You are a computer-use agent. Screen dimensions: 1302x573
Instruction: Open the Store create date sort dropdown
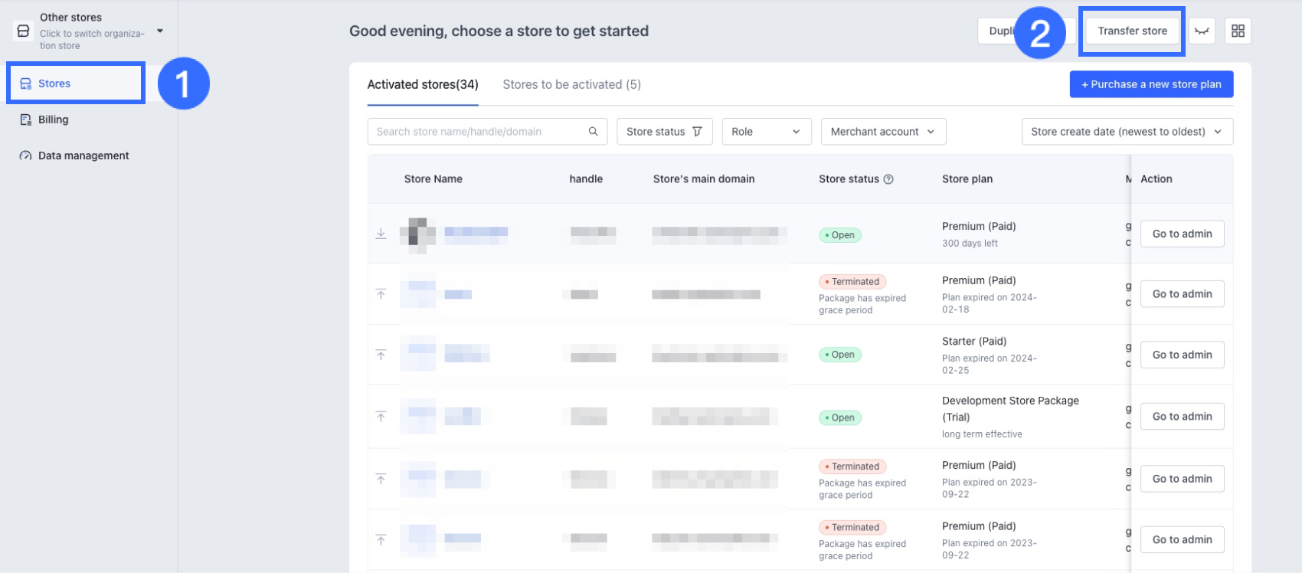tap(1127, 132)
